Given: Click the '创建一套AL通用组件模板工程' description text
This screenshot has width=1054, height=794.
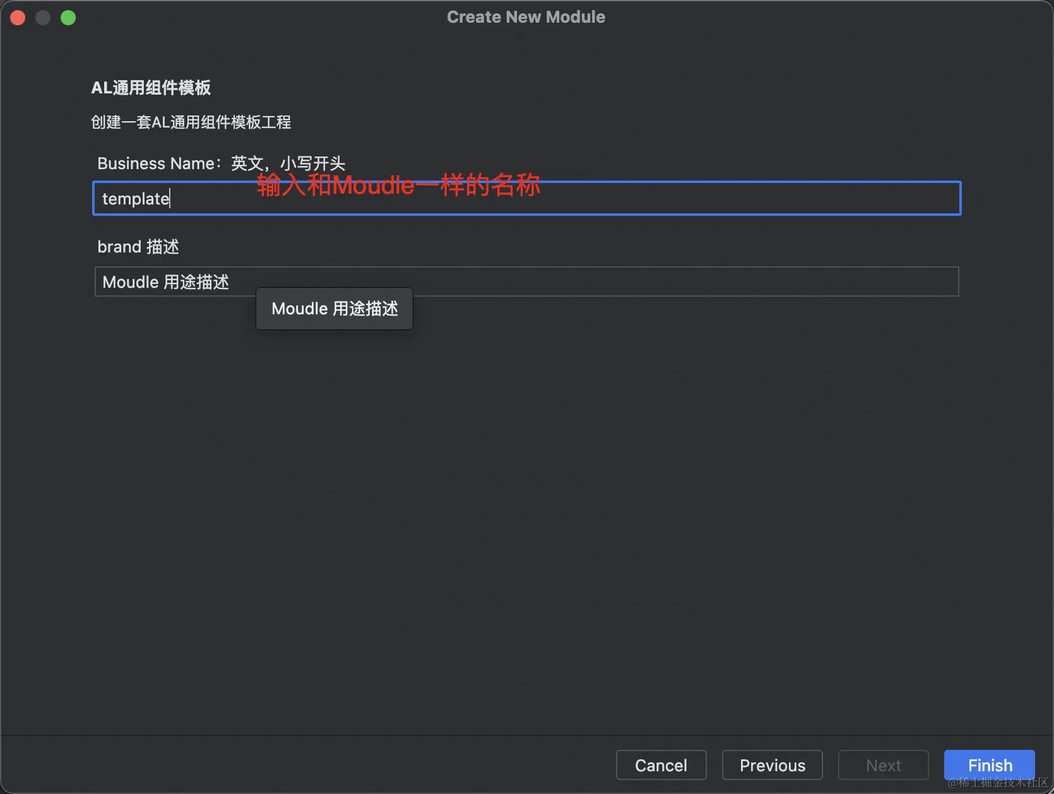Looking at the screenshot, I should (191, 122).
